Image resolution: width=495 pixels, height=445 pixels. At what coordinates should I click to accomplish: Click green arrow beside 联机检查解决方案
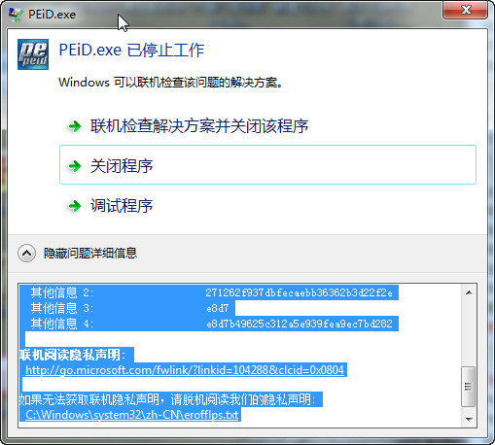click(75, 126)
